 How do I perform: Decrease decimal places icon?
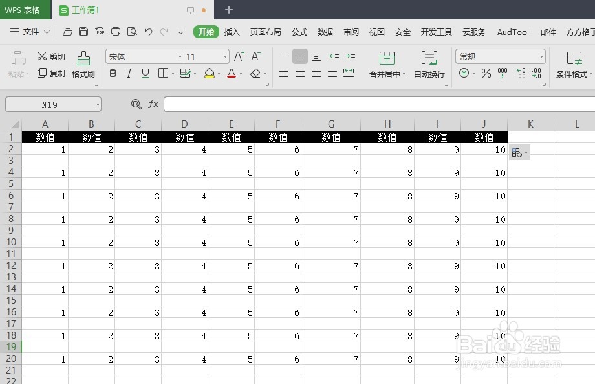point(537,73)
